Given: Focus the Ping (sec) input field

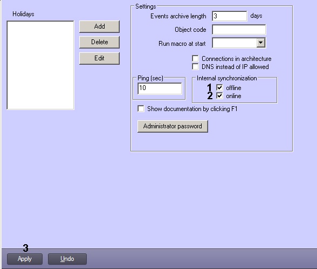Looking at the screenshot, I should point(160,88).
